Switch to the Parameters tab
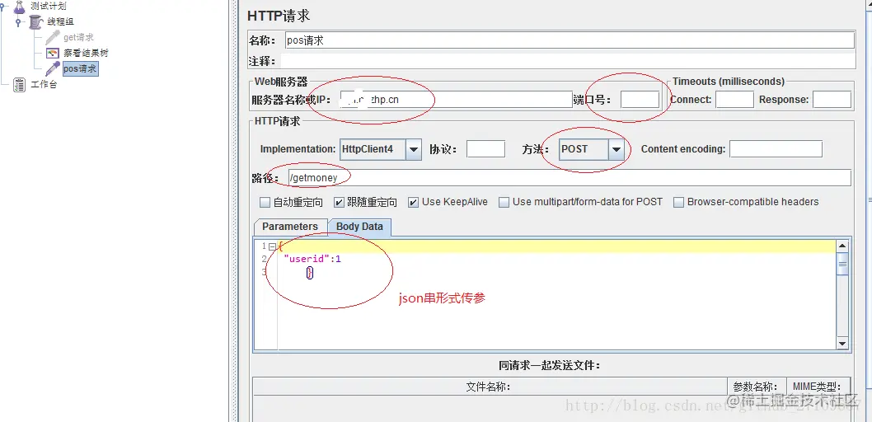 (x=290, y=227)
